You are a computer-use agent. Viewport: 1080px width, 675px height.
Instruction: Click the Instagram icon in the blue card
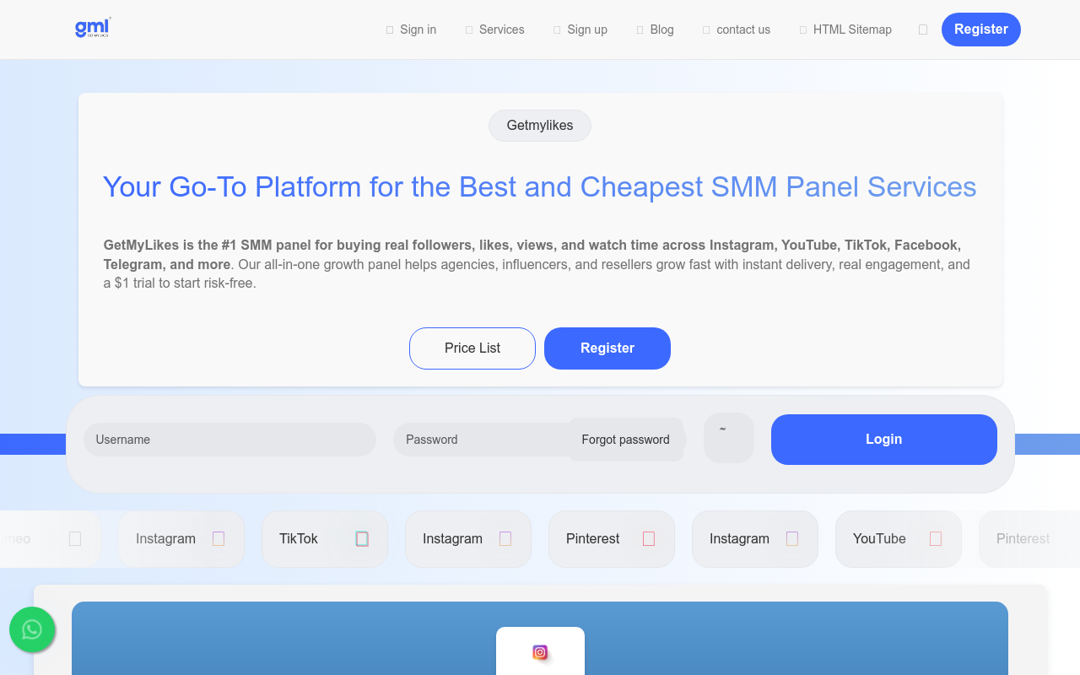pos(540,652)
